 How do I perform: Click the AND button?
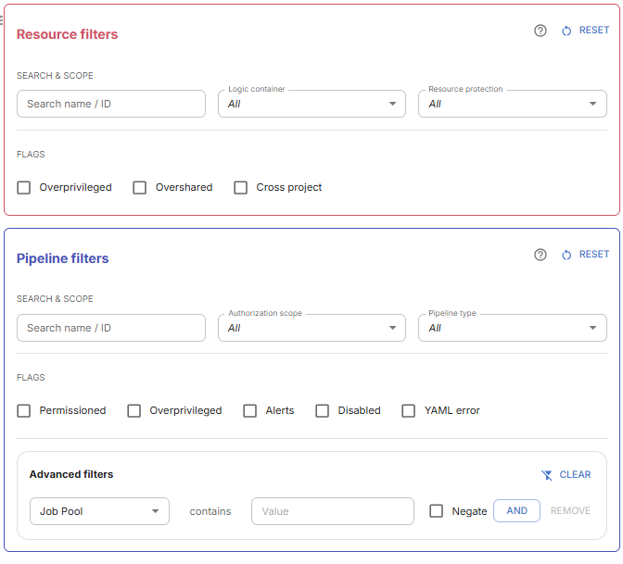(516, 511)
